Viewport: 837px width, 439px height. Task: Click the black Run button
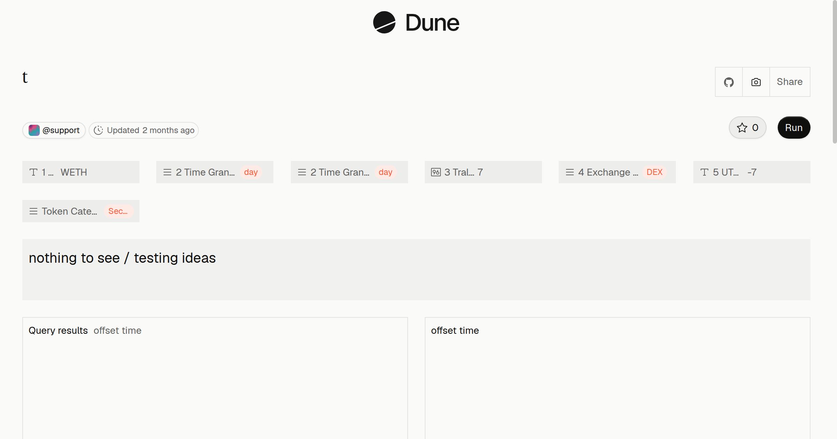(794, 128)
